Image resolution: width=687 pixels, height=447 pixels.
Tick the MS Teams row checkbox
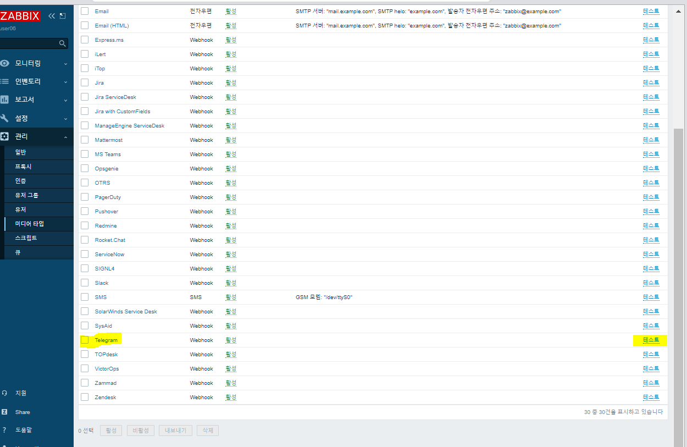[x=85, y=154]
